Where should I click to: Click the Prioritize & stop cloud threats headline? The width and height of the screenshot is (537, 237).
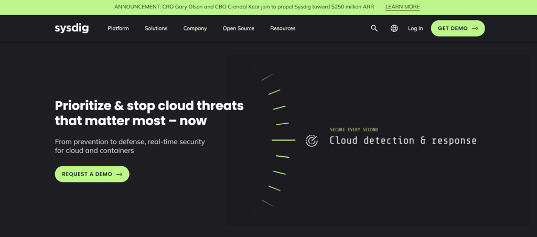149,113
